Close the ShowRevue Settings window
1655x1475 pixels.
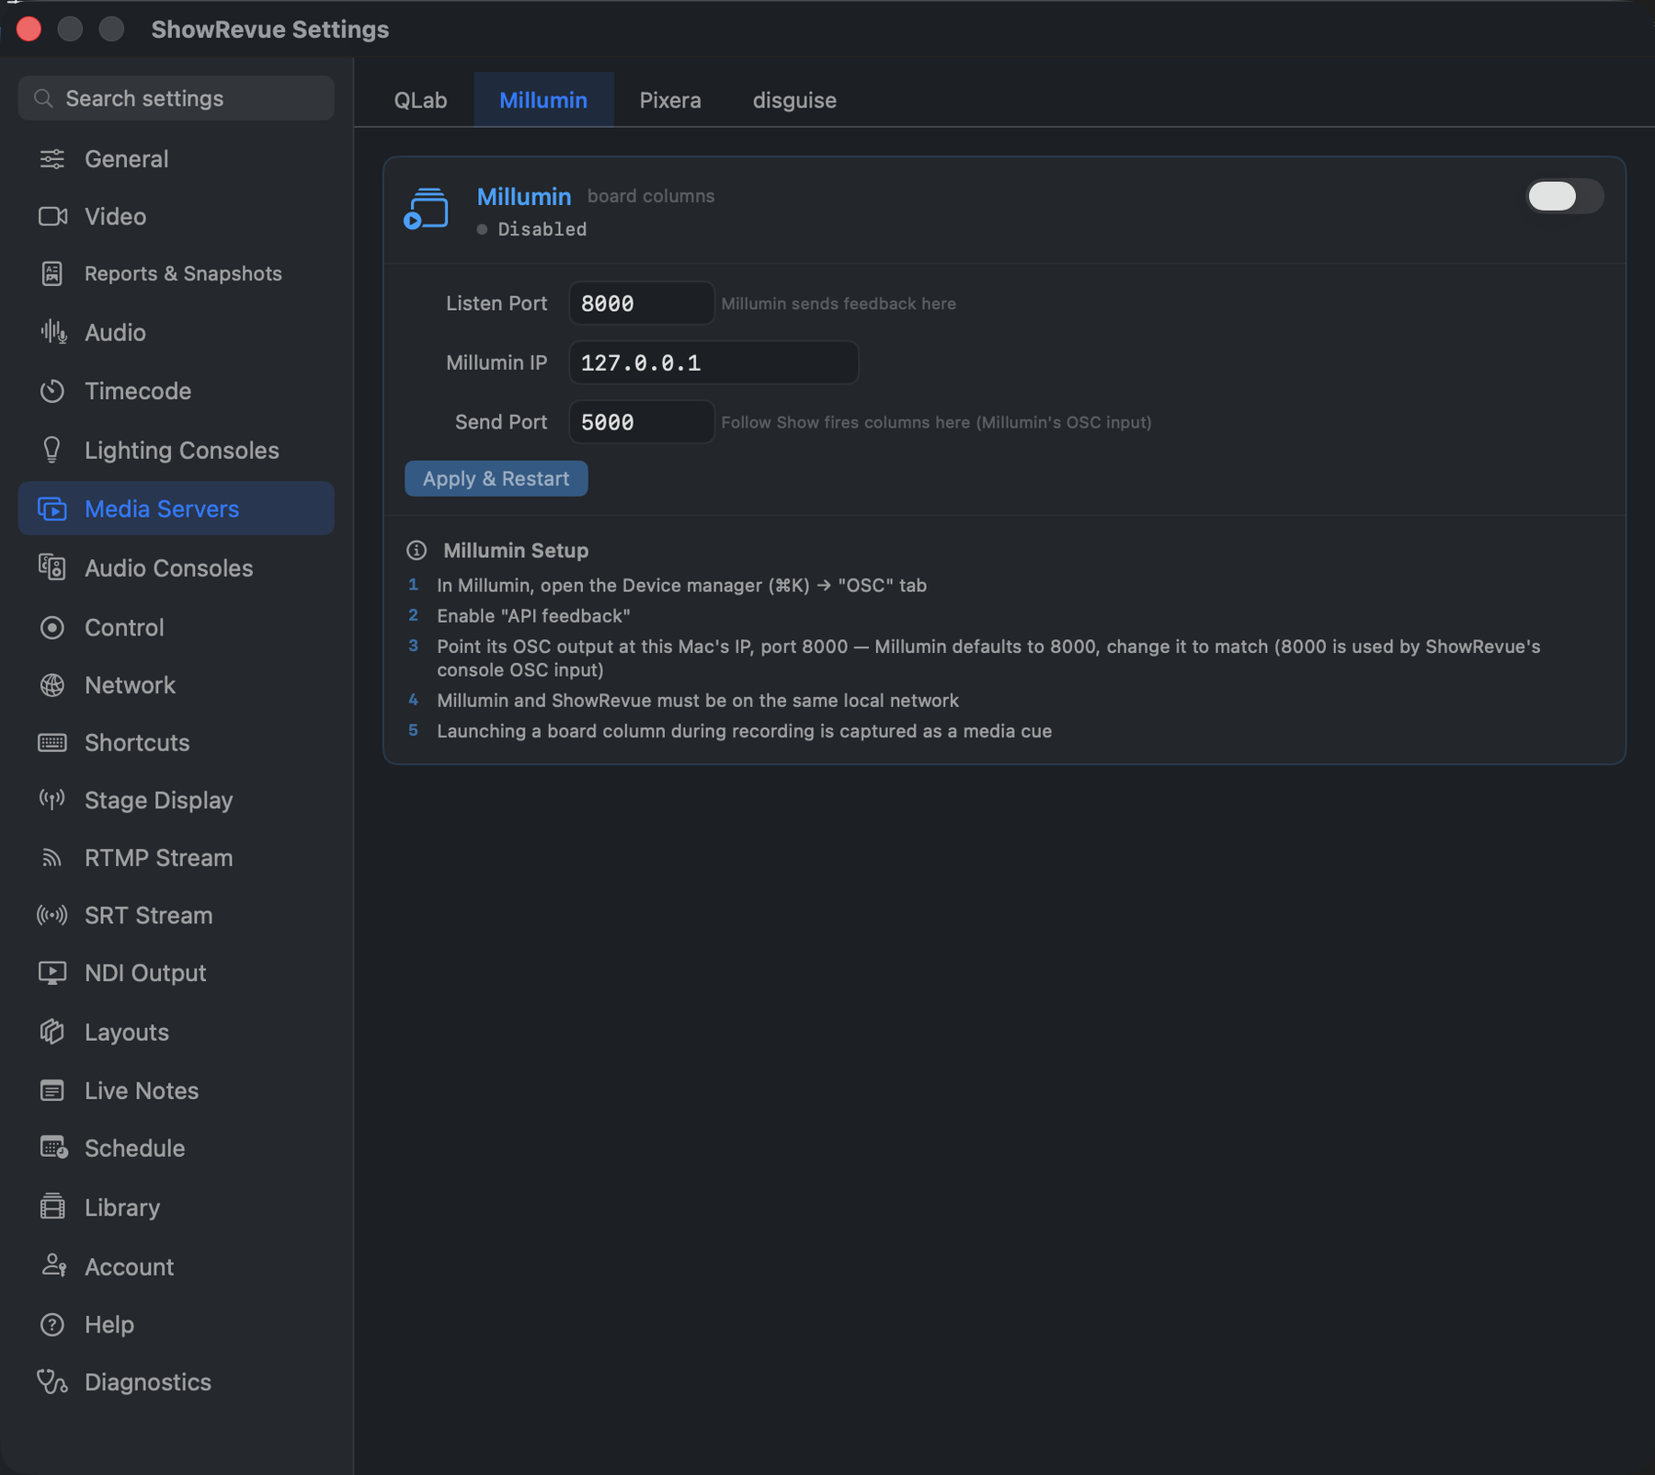29,29
